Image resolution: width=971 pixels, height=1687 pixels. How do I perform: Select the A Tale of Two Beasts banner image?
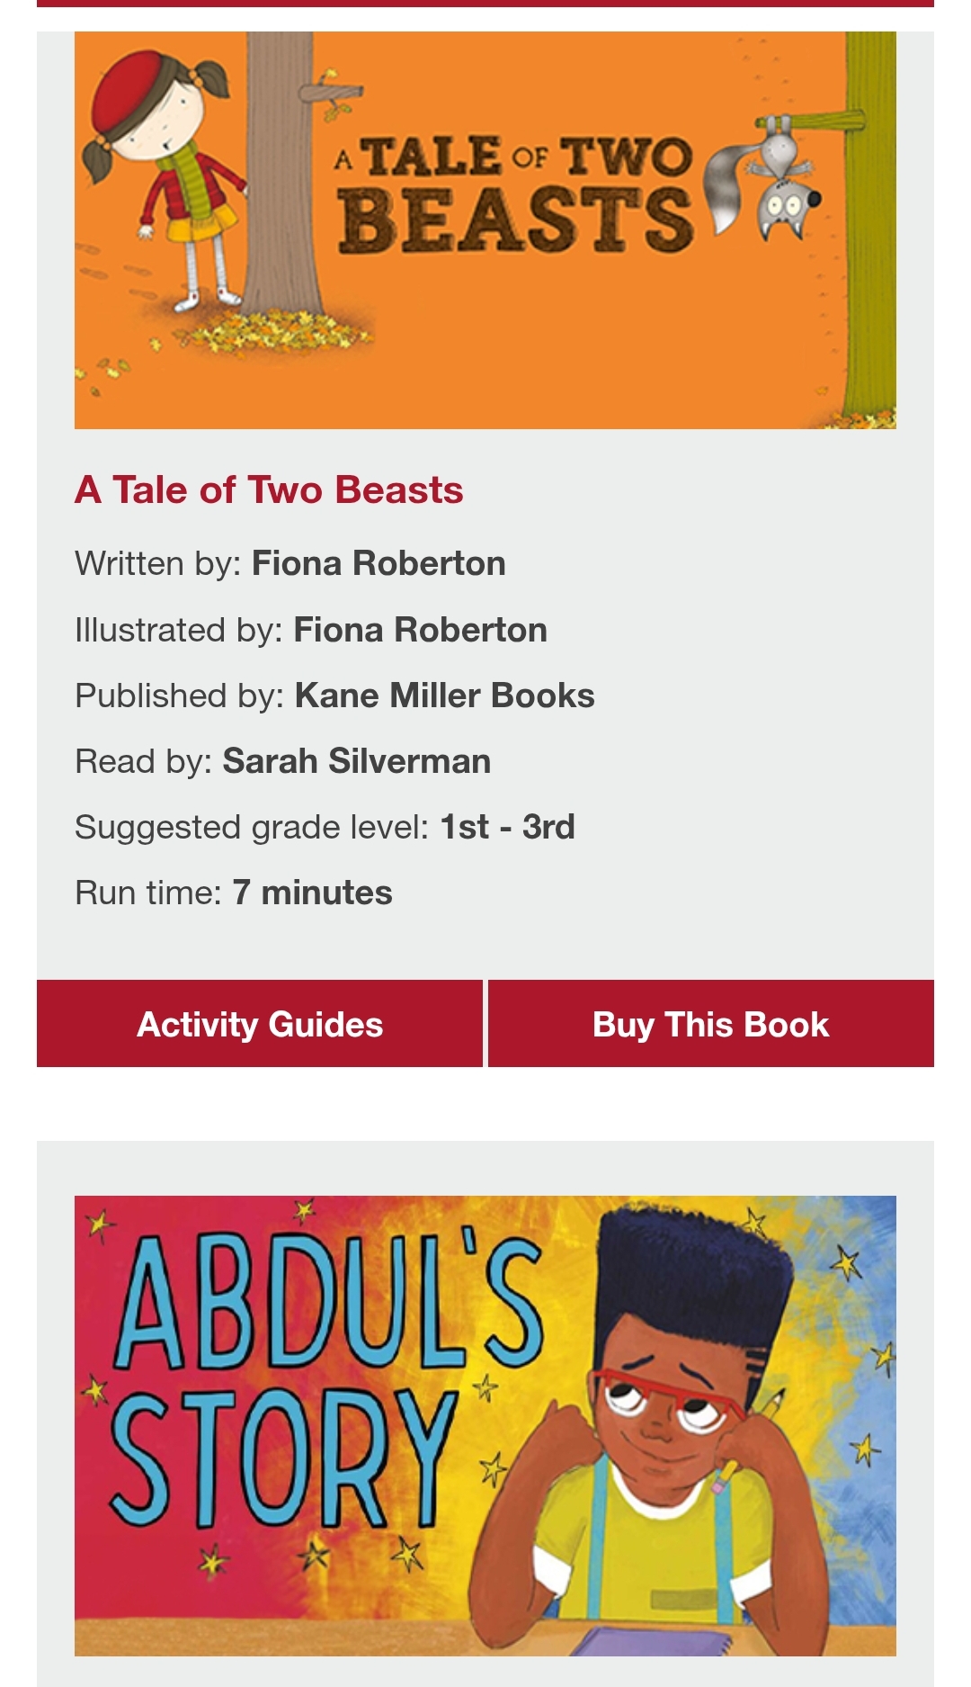click(485, 230)
